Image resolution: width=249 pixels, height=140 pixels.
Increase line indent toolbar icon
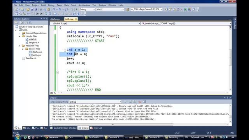click(x=41, y=14)
